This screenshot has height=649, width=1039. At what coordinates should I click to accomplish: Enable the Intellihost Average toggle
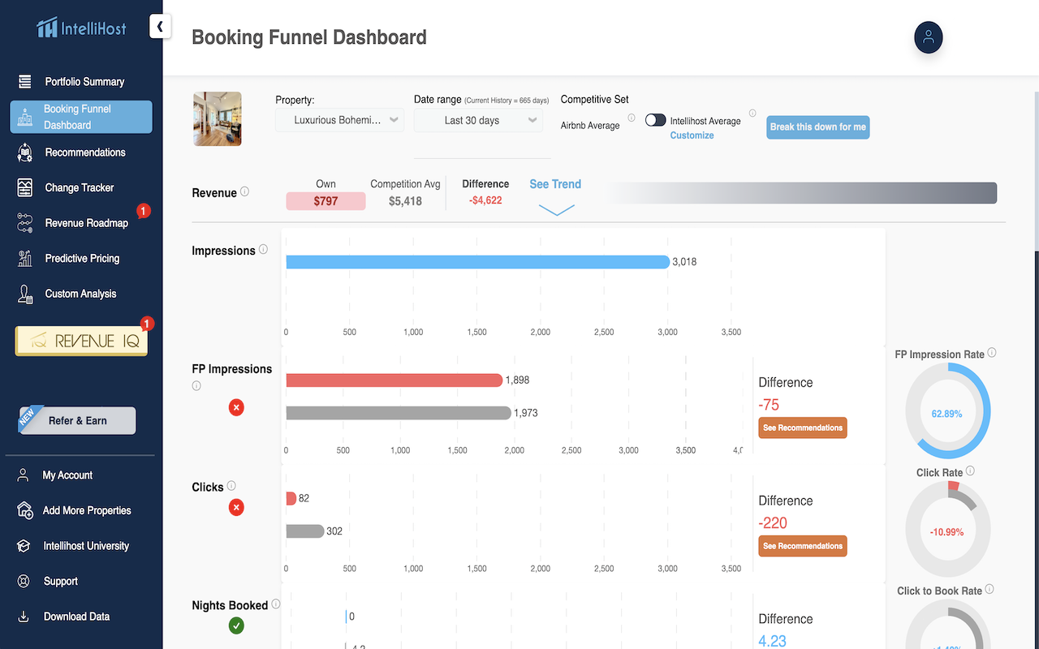pyautogui.click(x=655, y=119)
